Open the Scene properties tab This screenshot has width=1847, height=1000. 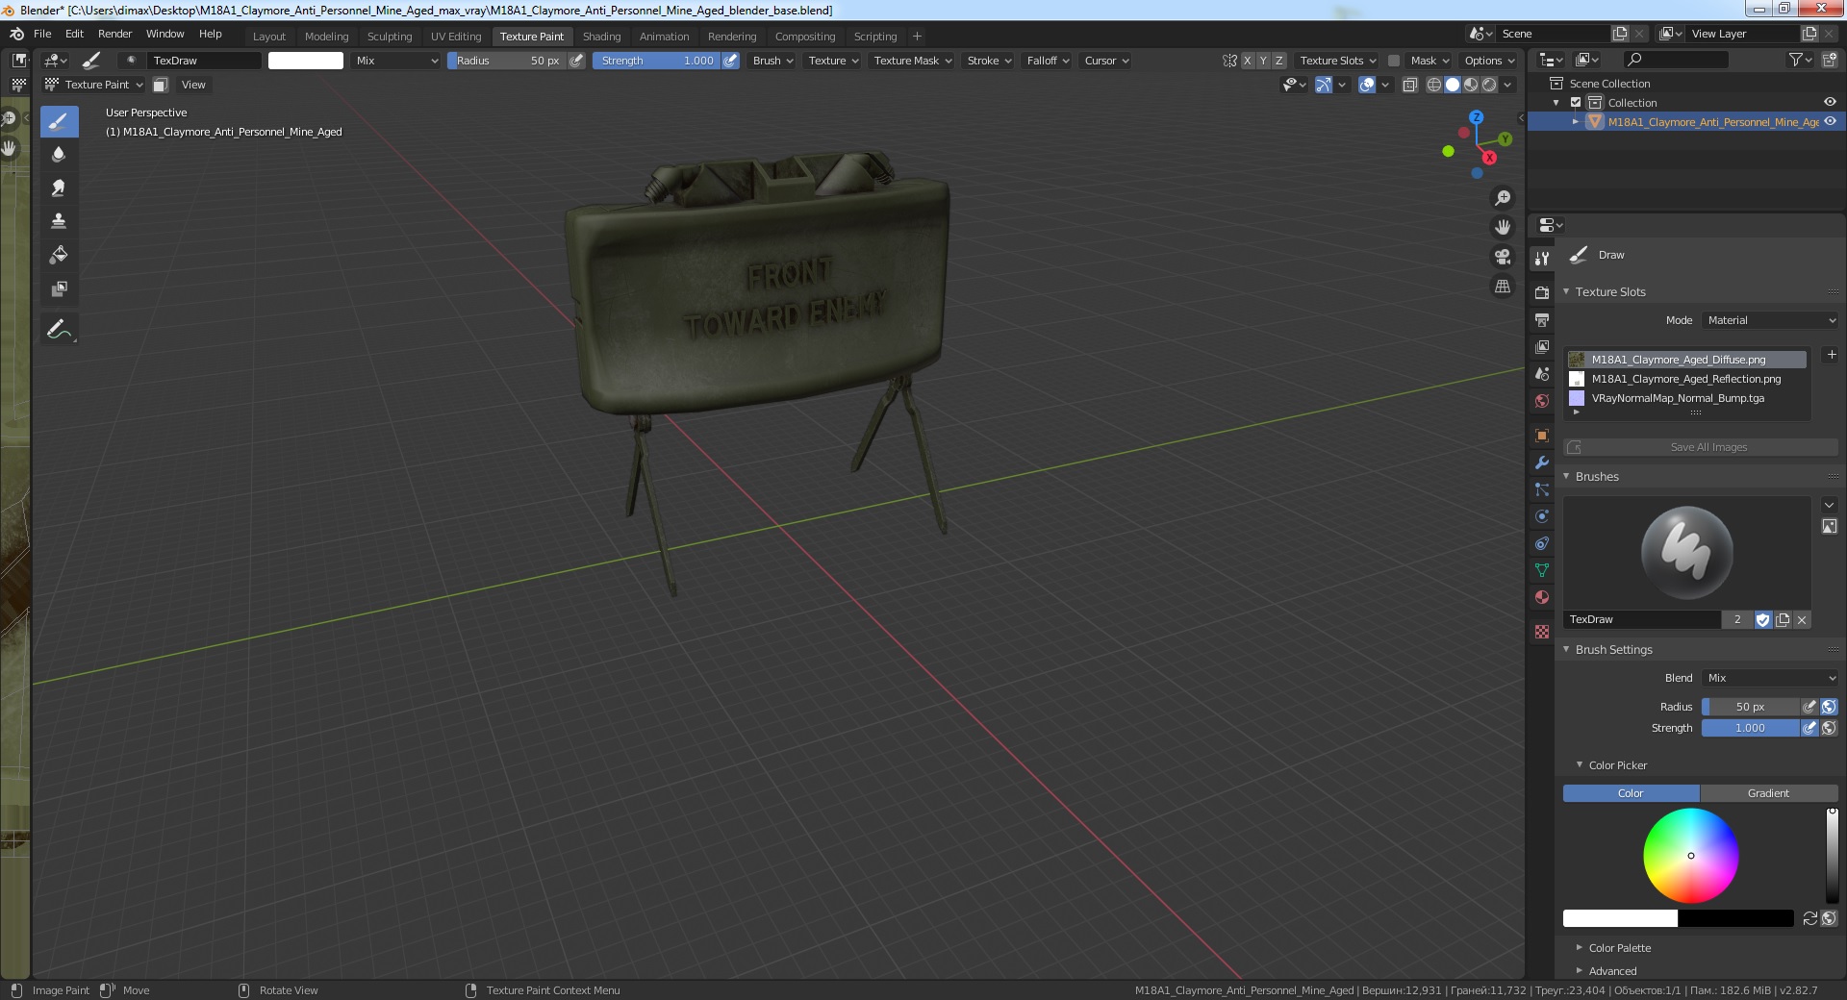[1542, 373]
